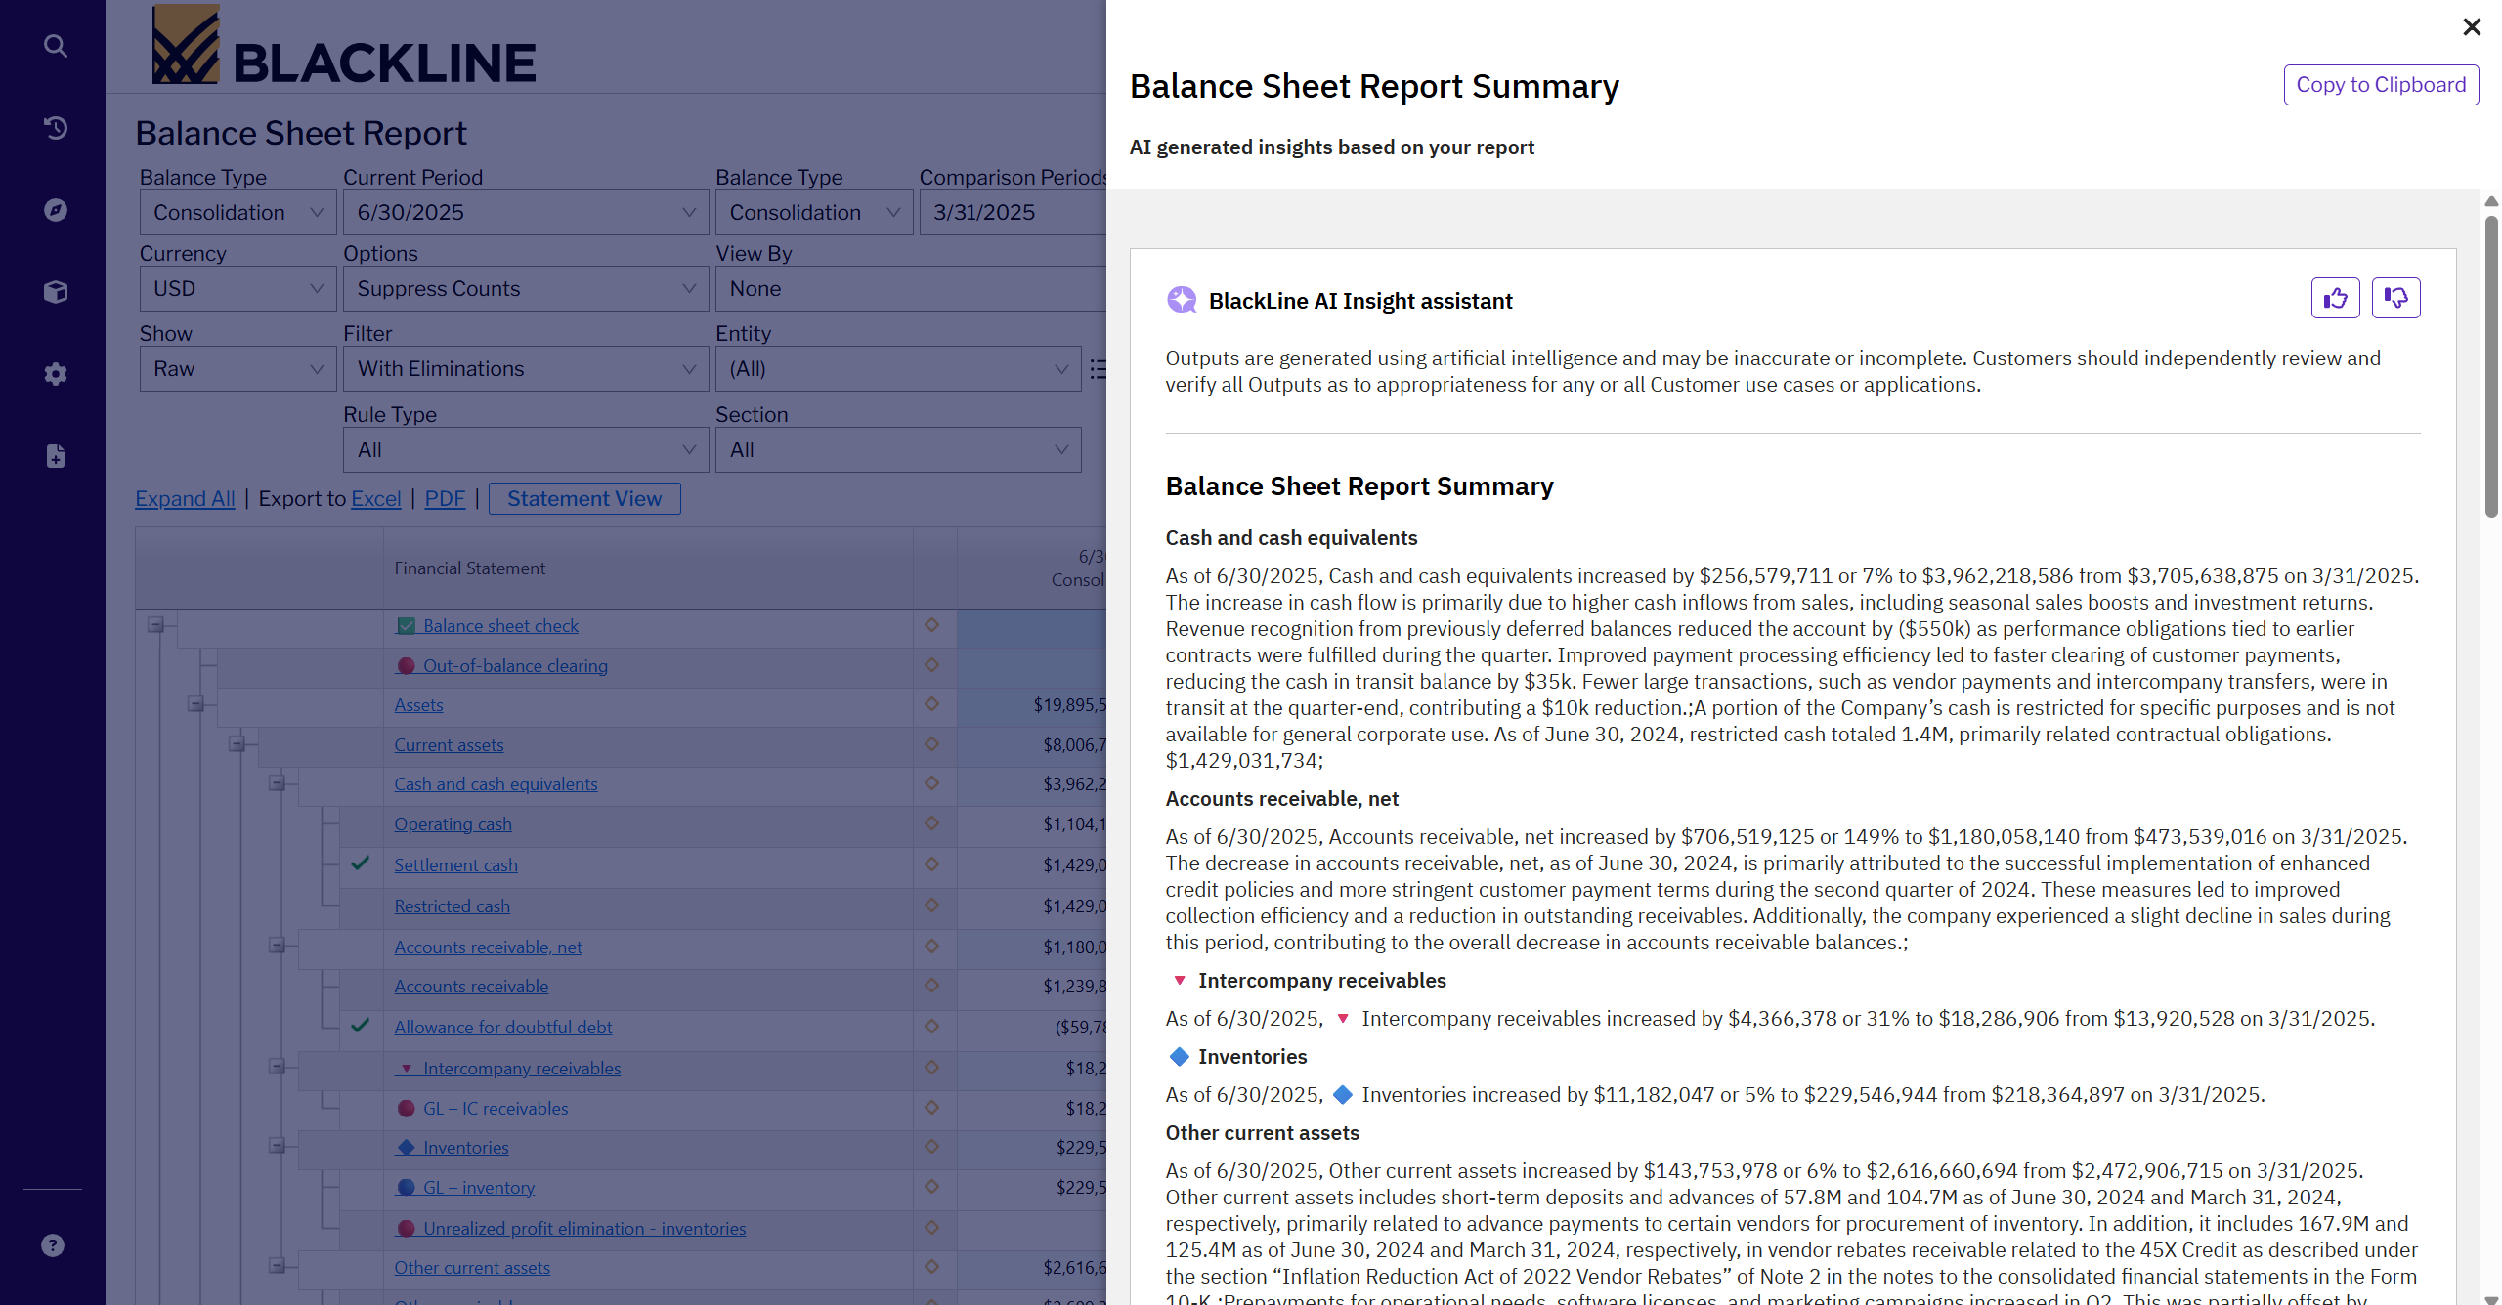2502x1305 pixels.
Task: Close the Balance Sheet Report Summary panel
Action: click(x=2472, y=27)
